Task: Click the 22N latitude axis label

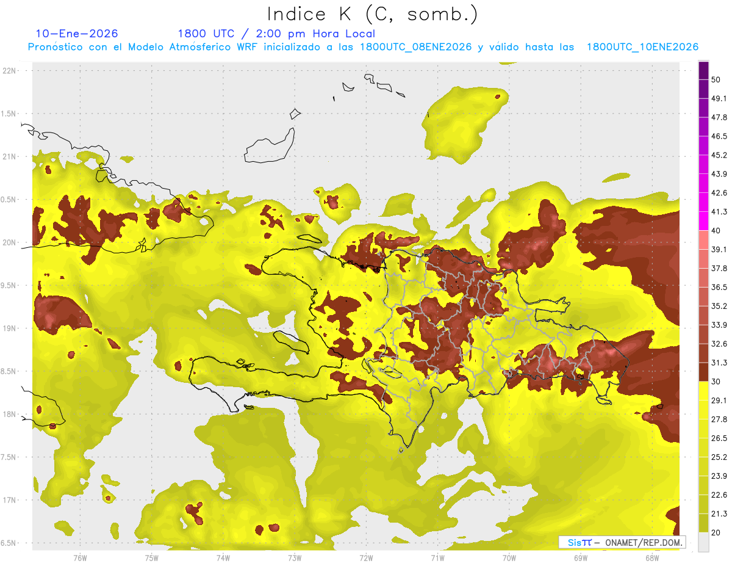Action: (9, 70)
